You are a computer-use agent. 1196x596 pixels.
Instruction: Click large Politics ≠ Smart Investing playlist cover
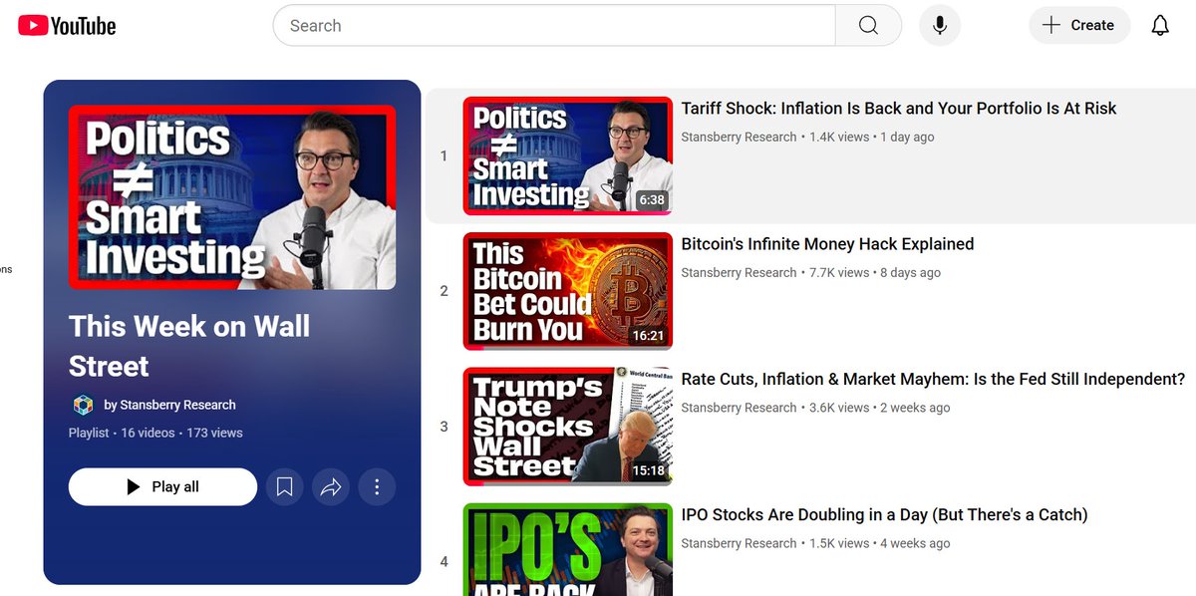coord(232,197)
